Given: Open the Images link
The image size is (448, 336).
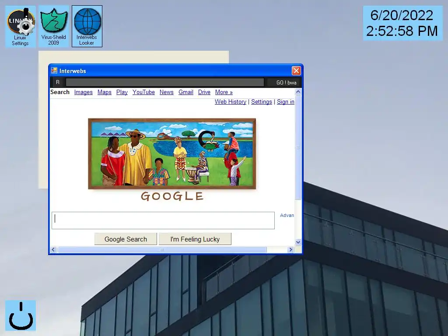Looking at the screenshot, I should 84,92.
